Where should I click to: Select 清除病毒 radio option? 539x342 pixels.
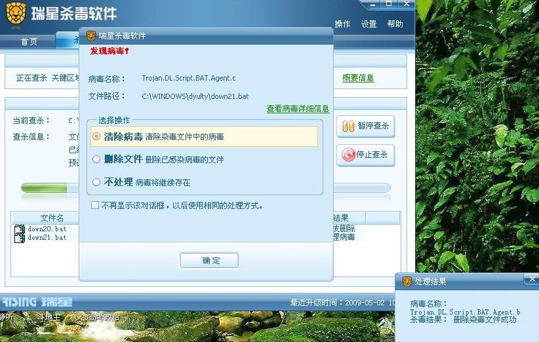click(x=96, y=136)
